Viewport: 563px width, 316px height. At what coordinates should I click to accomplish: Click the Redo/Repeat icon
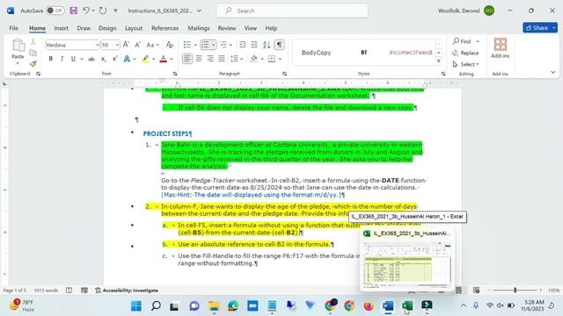pos(103,11)
